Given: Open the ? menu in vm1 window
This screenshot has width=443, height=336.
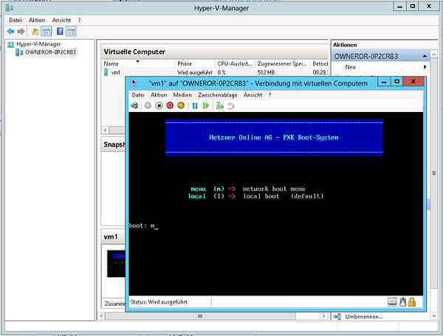Looking at the screenshot, I should [x=269, y=95].
